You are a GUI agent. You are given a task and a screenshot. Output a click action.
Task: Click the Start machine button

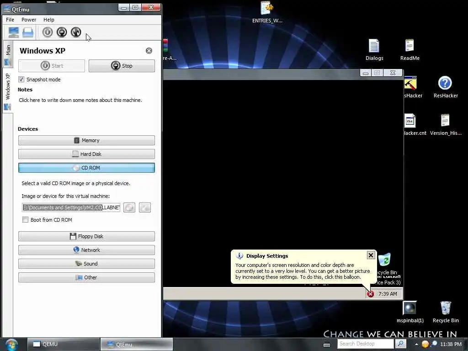pyautogui.click(x=52, y=66)
